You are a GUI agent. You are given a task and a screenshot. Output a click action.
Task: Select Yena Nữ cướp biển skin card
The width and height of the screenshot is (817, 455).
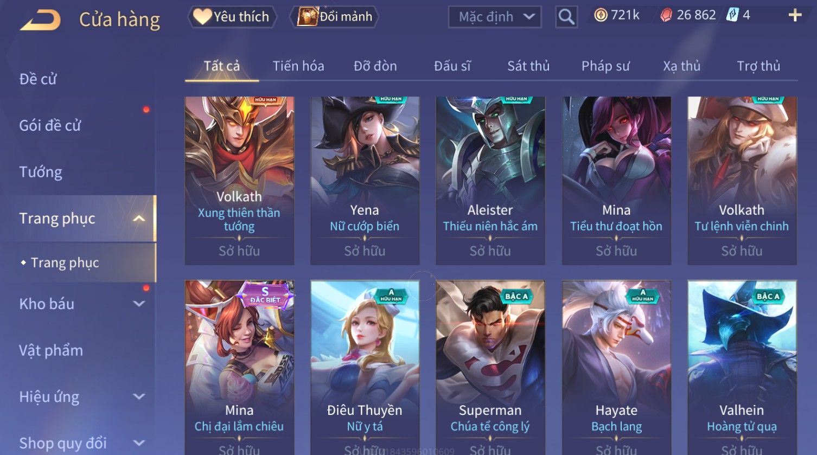tap(365, 181)
